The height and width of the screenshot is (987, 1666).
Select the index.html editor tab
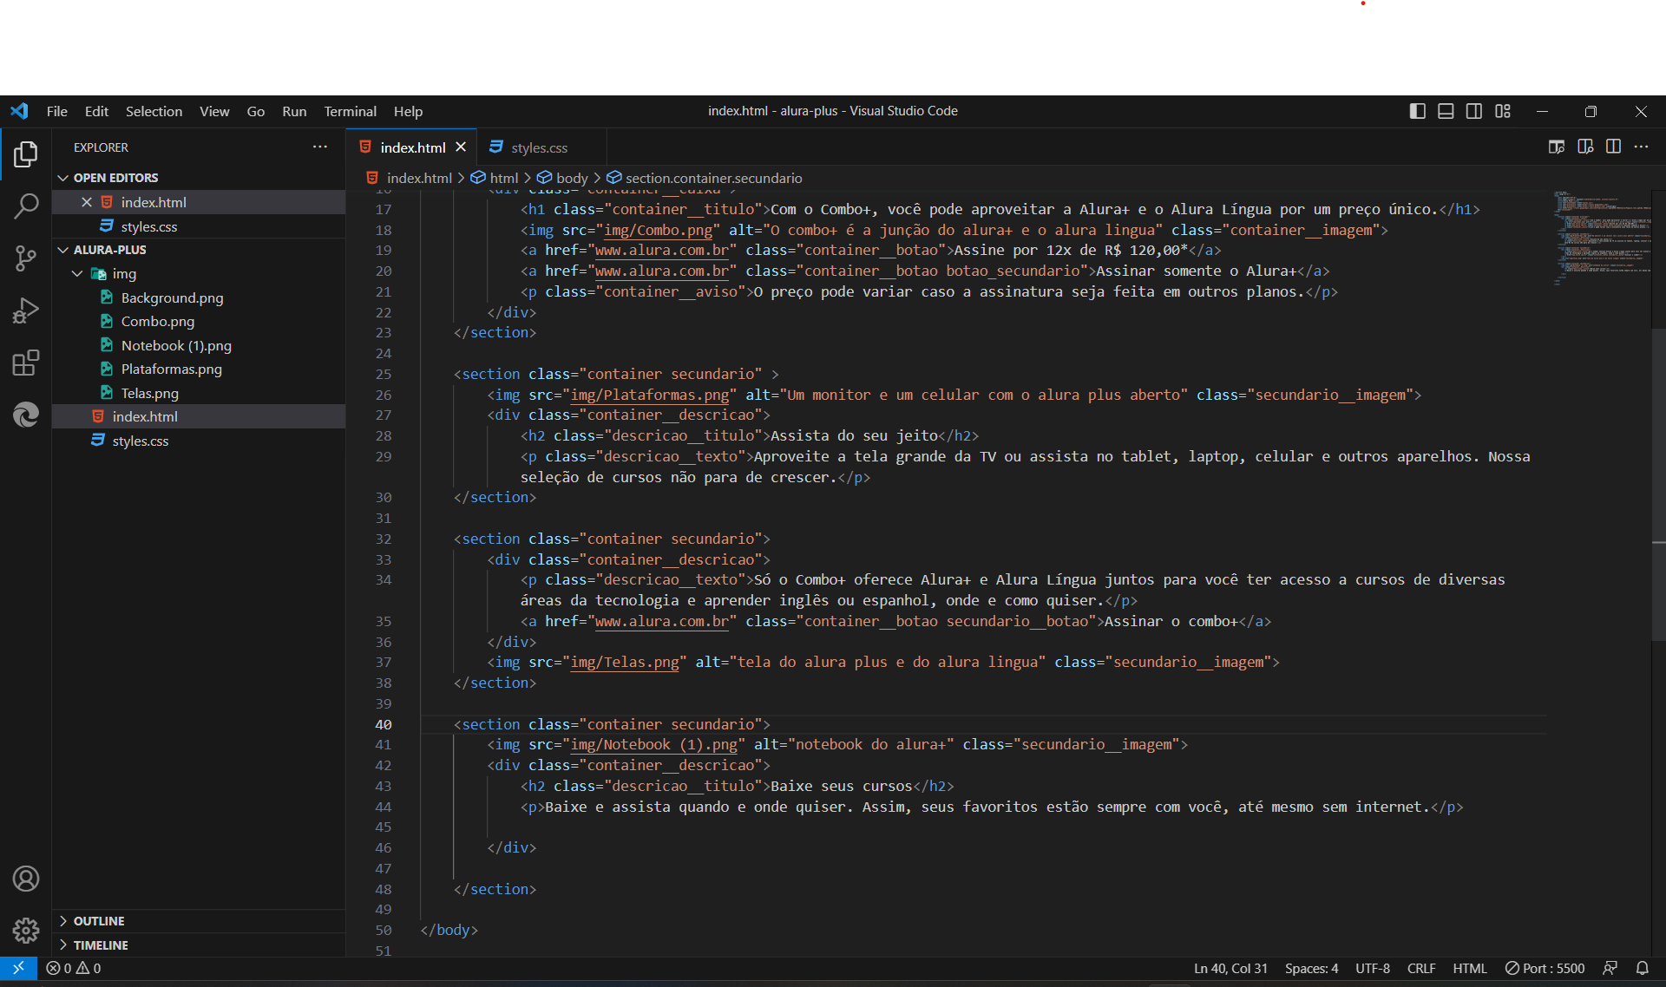point(412,147)
